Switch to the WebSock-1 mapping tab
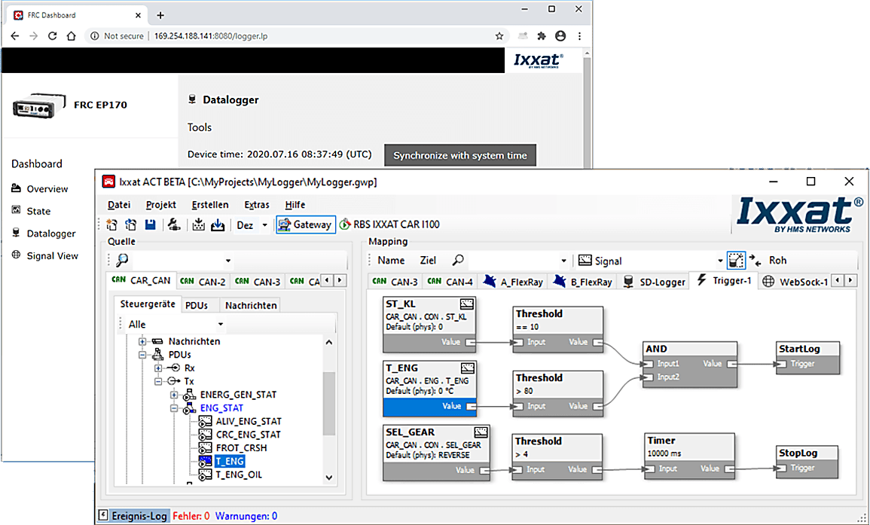This screenshot has width=870, height=525. click(x=795, y=282)
